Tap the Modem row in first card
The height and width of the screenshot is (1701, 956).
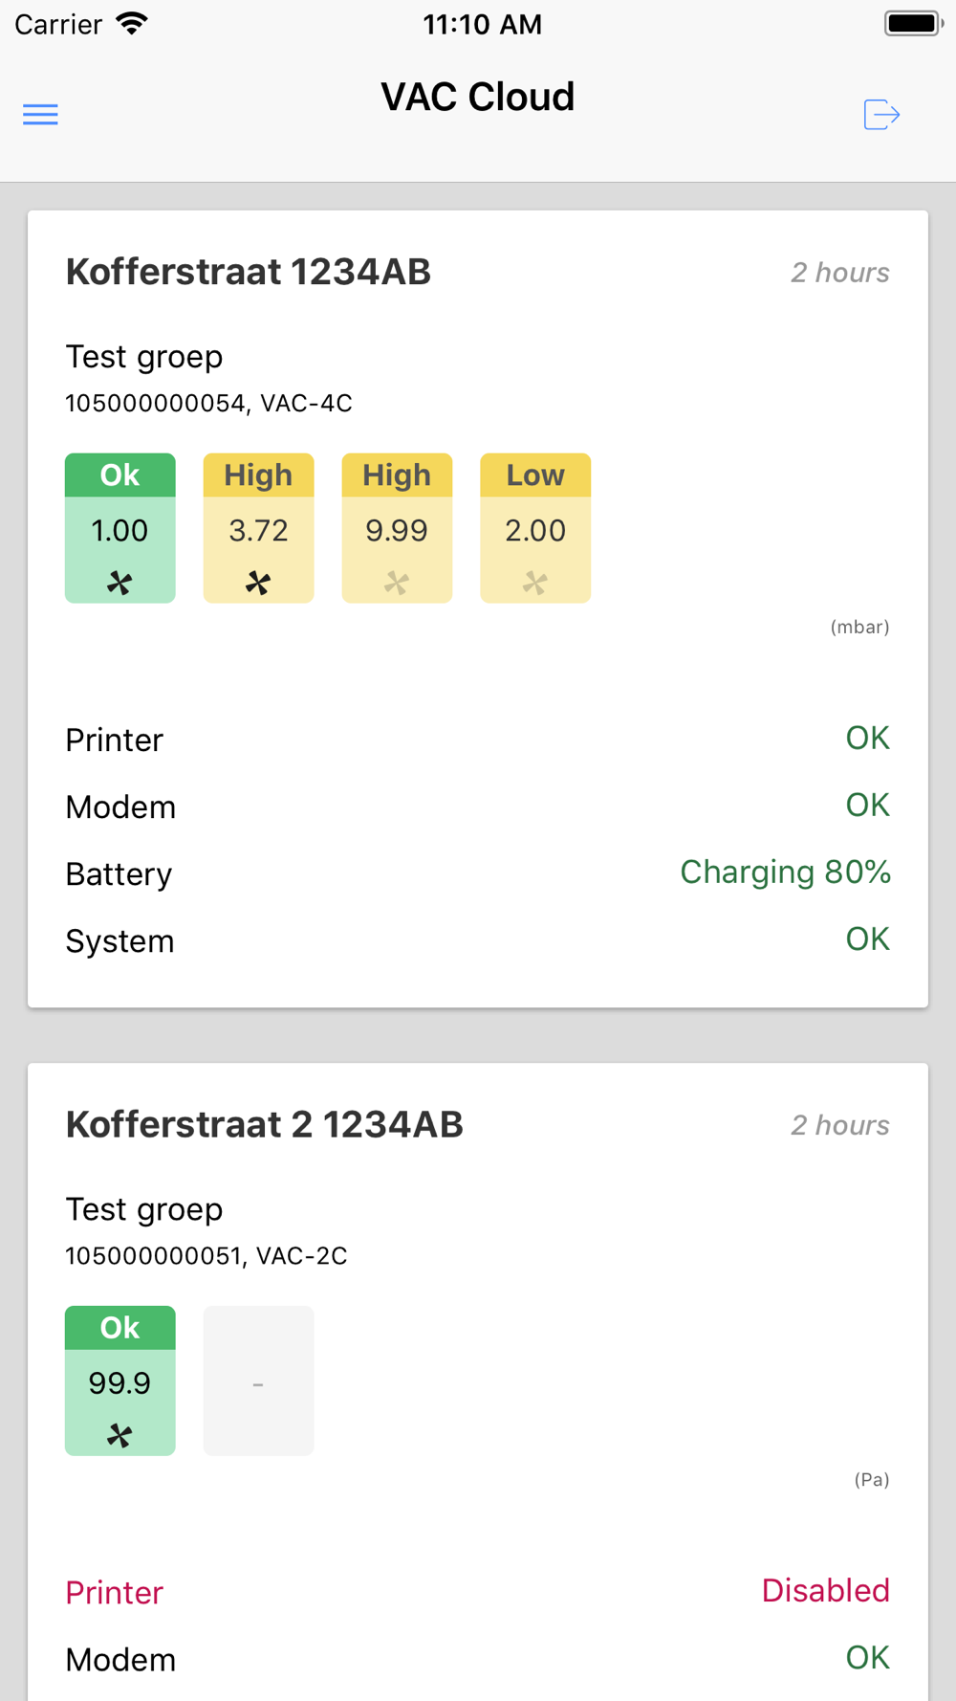(478, 806)
